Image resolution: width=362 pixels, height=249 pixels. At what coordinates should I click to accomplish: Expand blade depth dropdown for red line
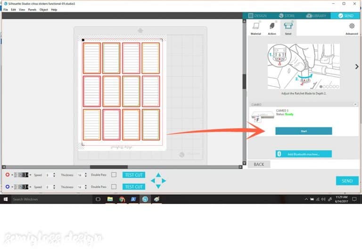31,175
